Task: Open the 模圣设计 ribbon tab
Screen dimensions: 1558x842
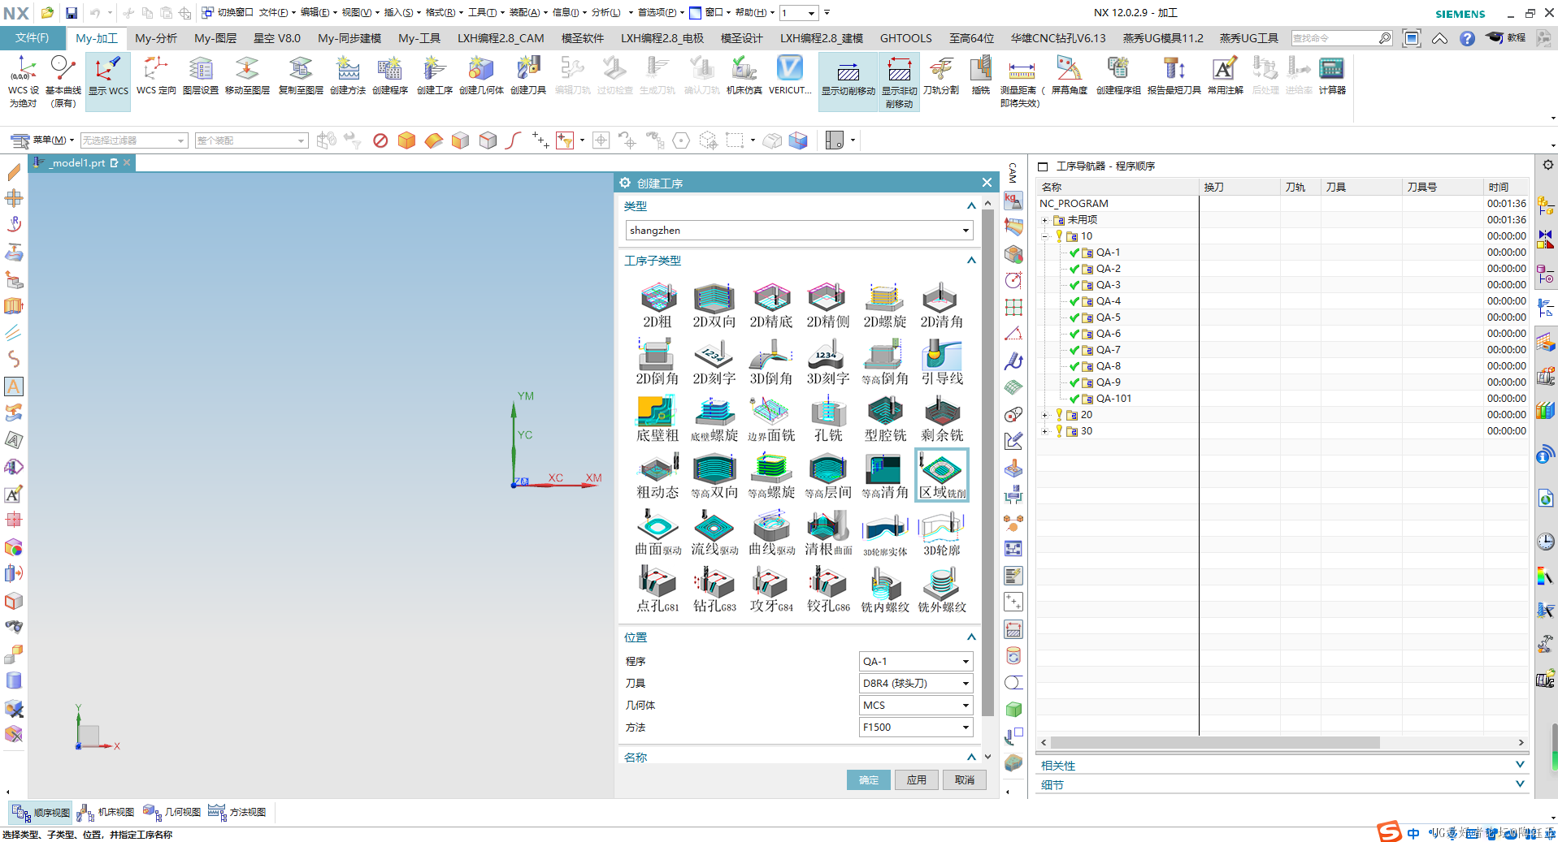Action: [742, 38]
